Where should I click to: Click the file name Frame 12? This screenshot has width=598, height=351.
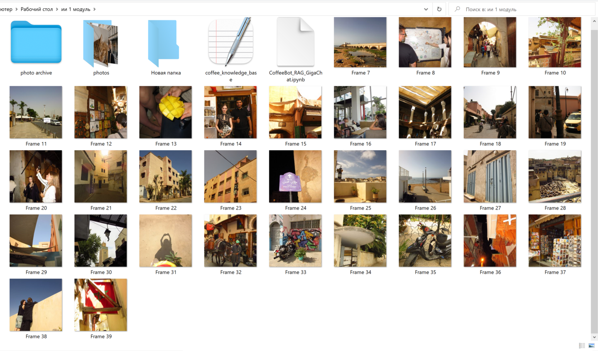(101, 144)
